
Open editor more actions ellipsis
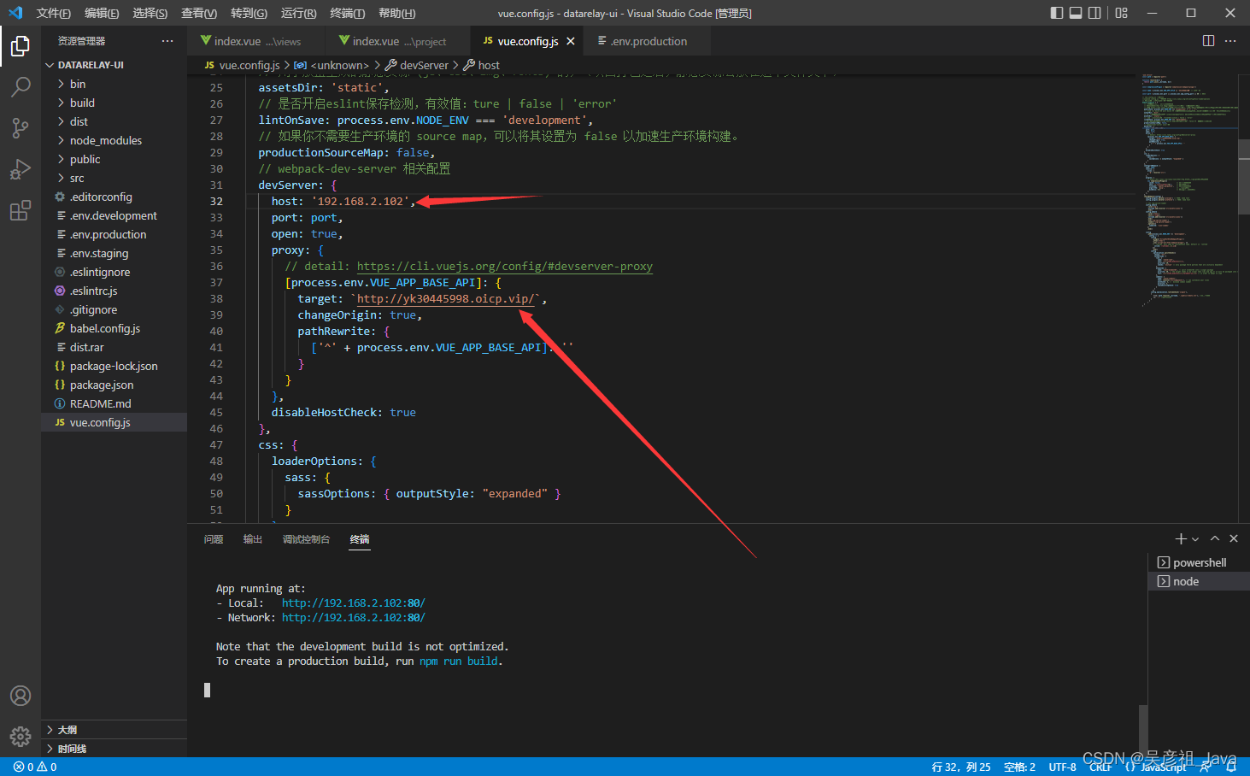tap(1230, 41)
